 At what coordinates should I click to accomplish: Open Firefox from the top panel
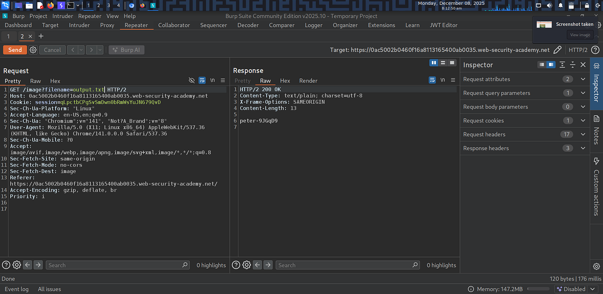click(x=51, y=6)
